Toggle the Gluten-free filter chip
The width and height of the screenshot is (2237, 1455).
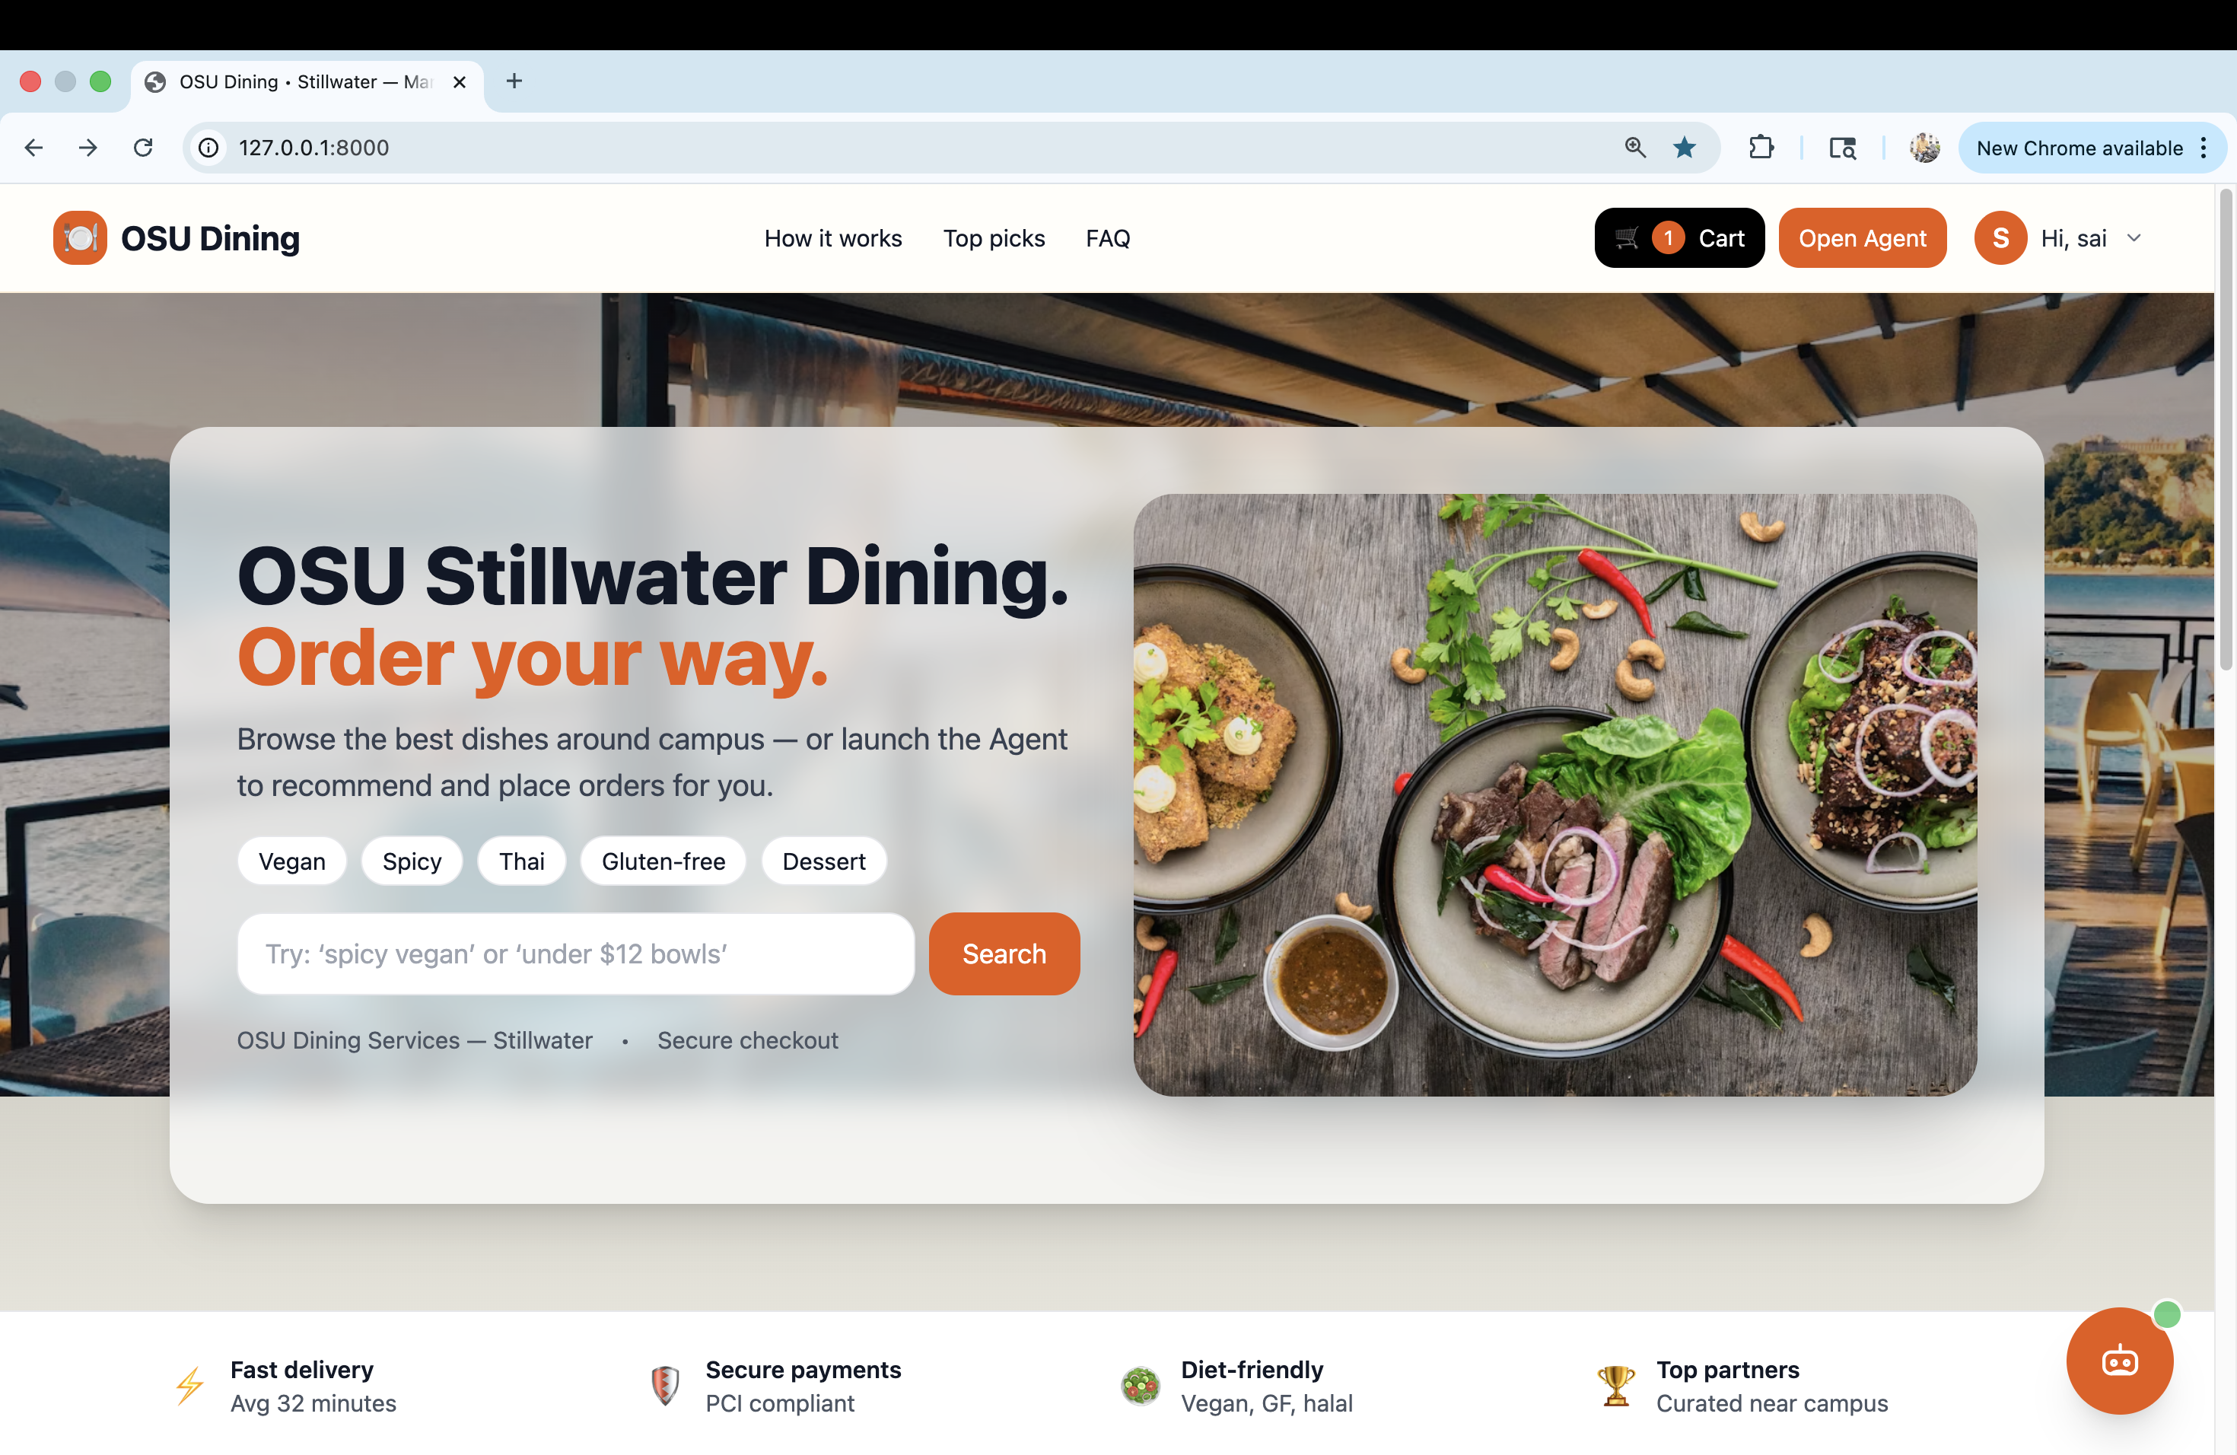click(x=663, y=861)
